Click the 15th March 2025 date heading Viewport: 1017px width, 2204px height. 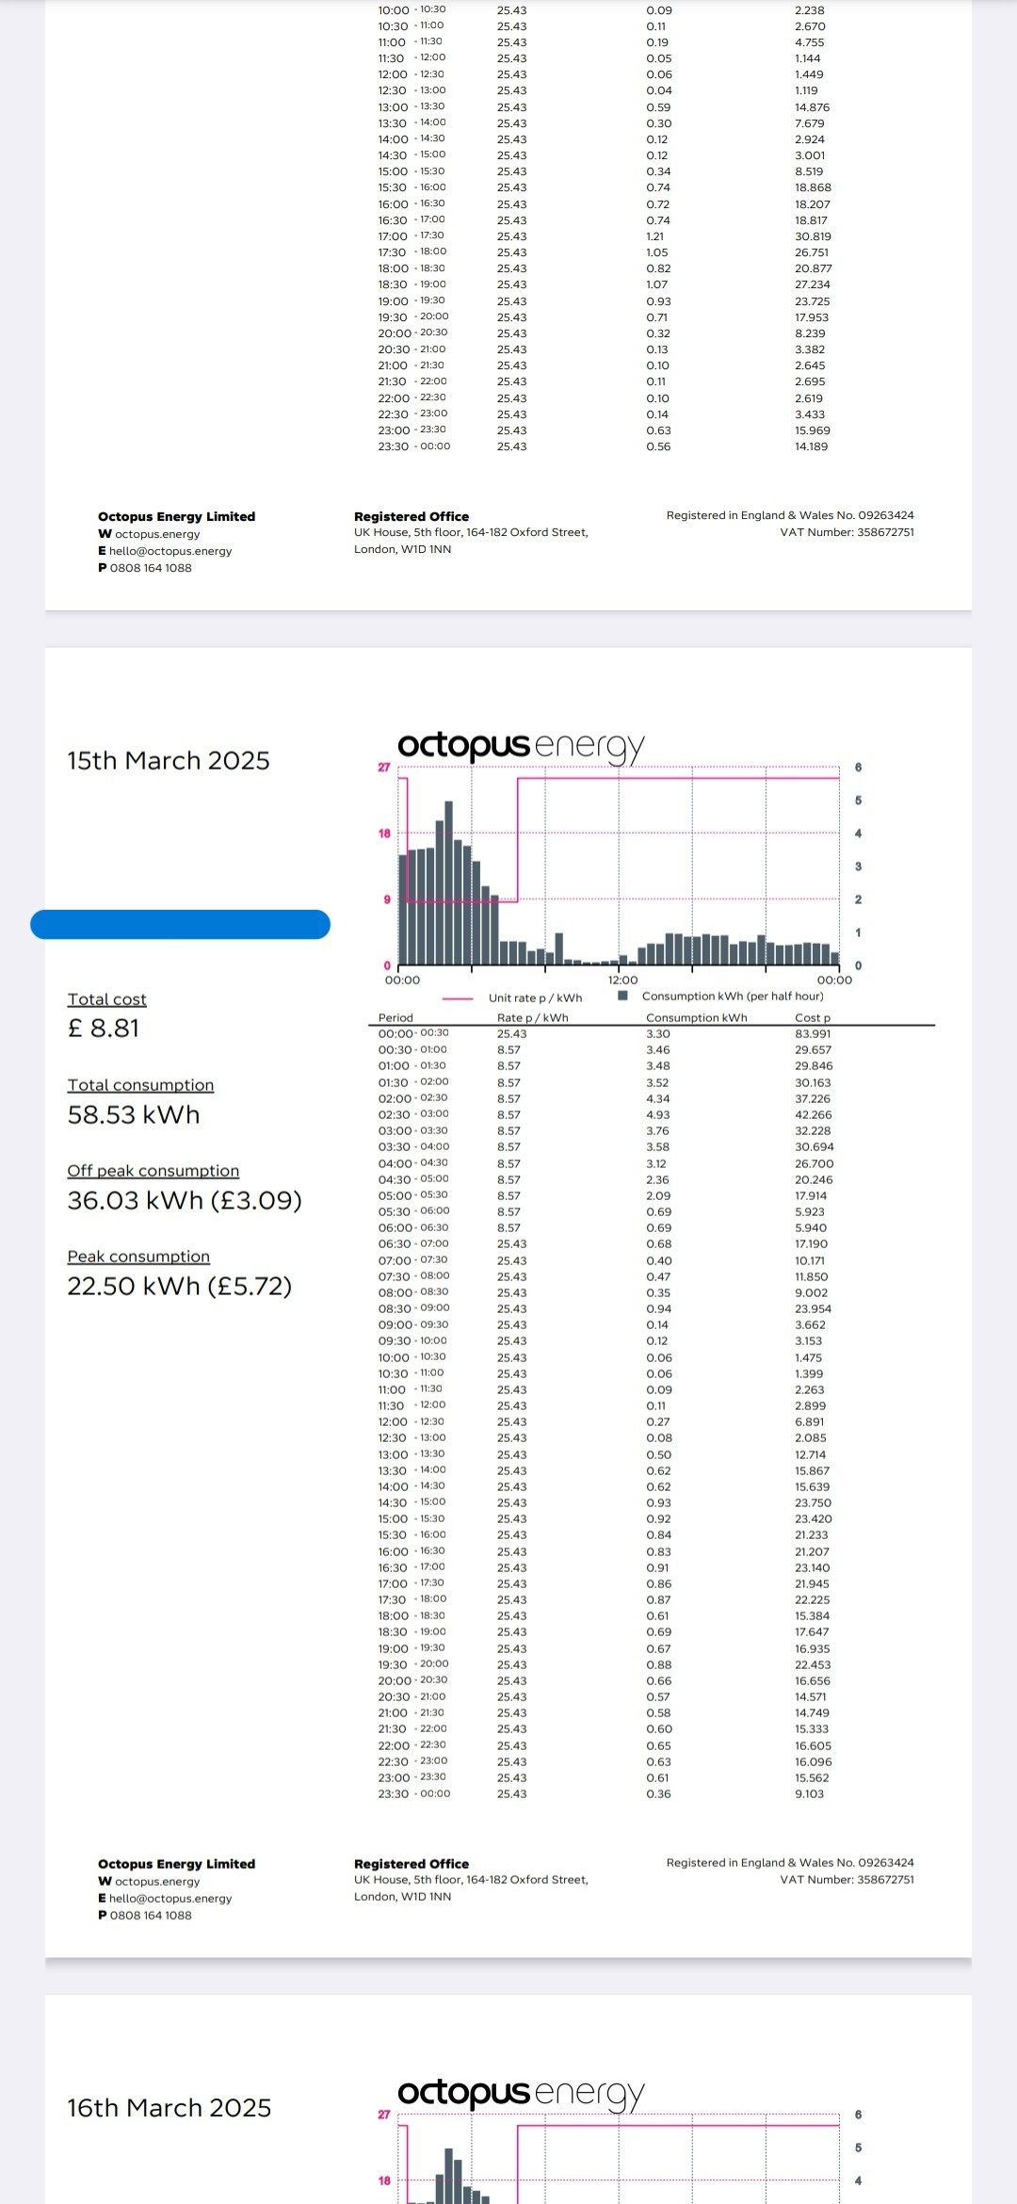coord(169,761)
